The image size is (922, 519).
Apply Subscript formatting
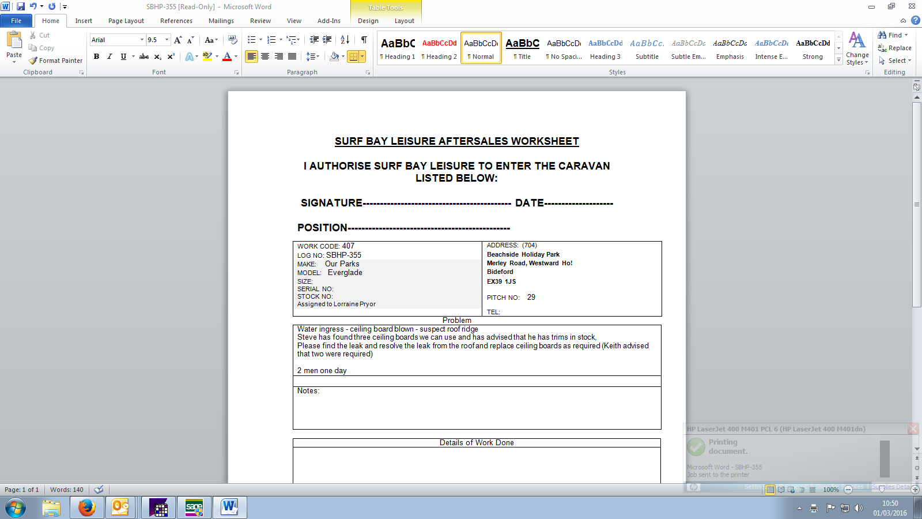pos(158,57)
